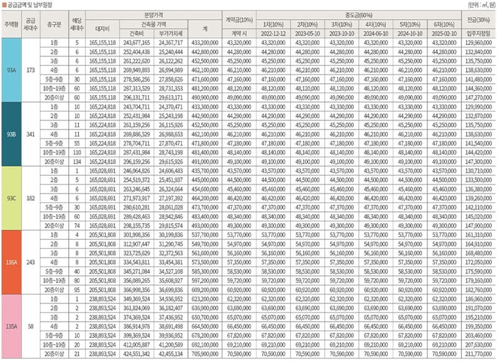Select the light blue 93A type cell

[x=11, y=70]
